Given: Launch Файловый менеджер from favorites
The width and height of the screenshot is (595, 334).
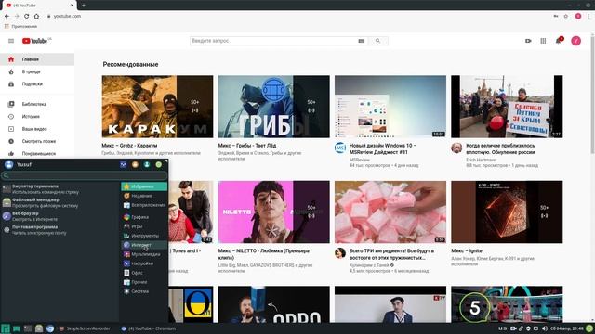Looking at the screenshot, I should point(59,202).
